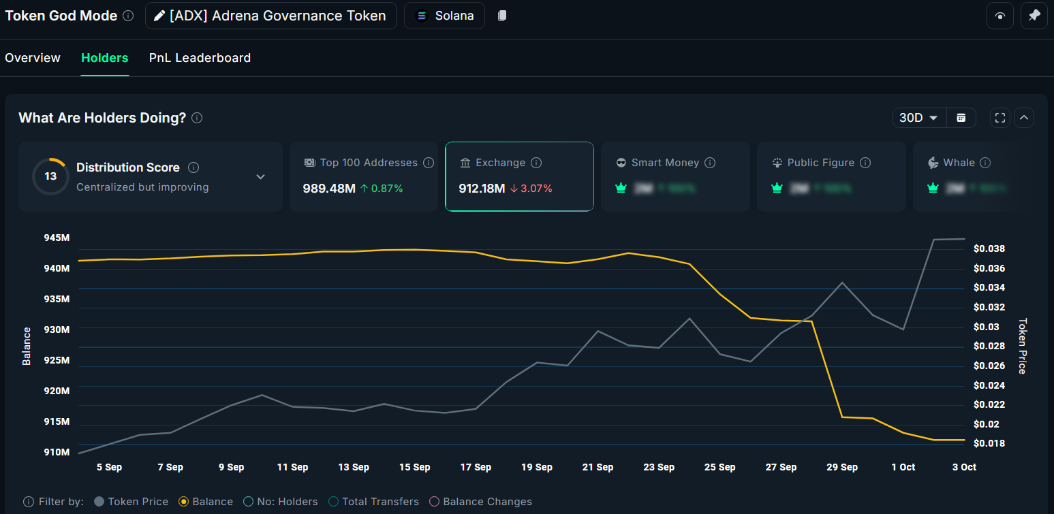Screen dimensions: 1054x514
Task: Switch to the PnL Leaderboard tab
Action: pyautogui.click(x=200, y=58)
